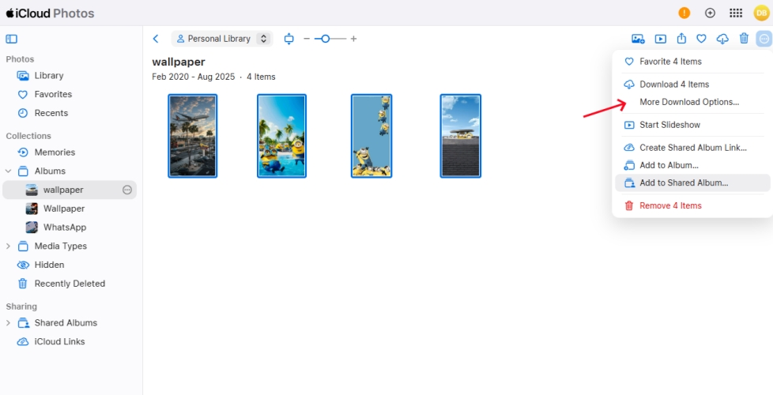Expand the Media Types chevron
The width and height of the screenshot is (773, 395).
[8, 246]
